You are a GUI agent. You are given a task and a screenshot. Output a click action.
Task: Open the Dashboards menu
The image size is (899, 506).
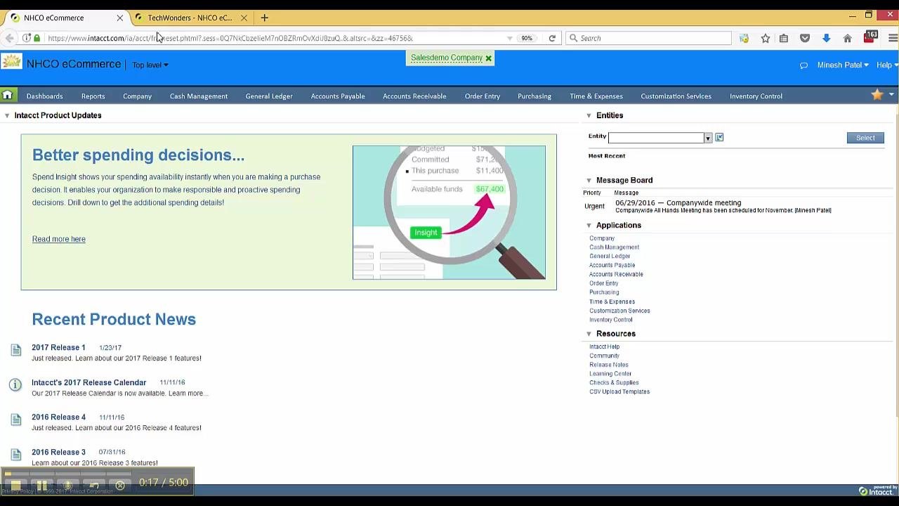[44, 96]
